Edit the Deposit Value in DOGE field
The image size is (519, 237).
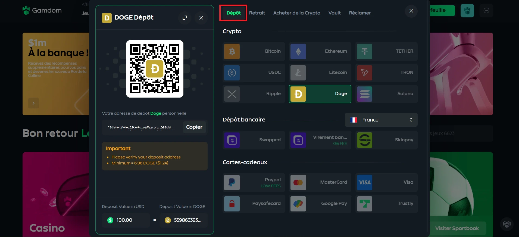pyautogui.click(x=183, y=220)
